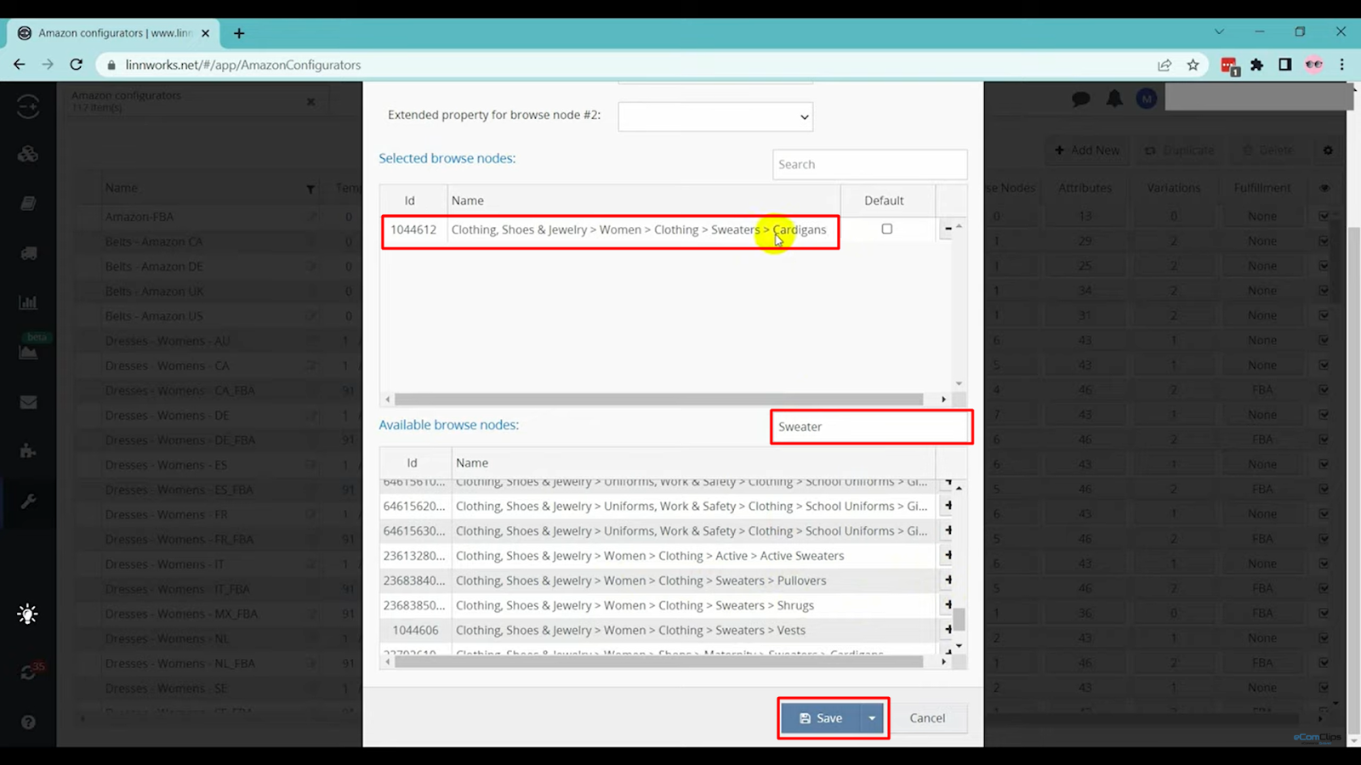This screenshot has height=765, width=1361.
Task: Tick the Default checkbox for Cardigans node
Action: [887, 229]
